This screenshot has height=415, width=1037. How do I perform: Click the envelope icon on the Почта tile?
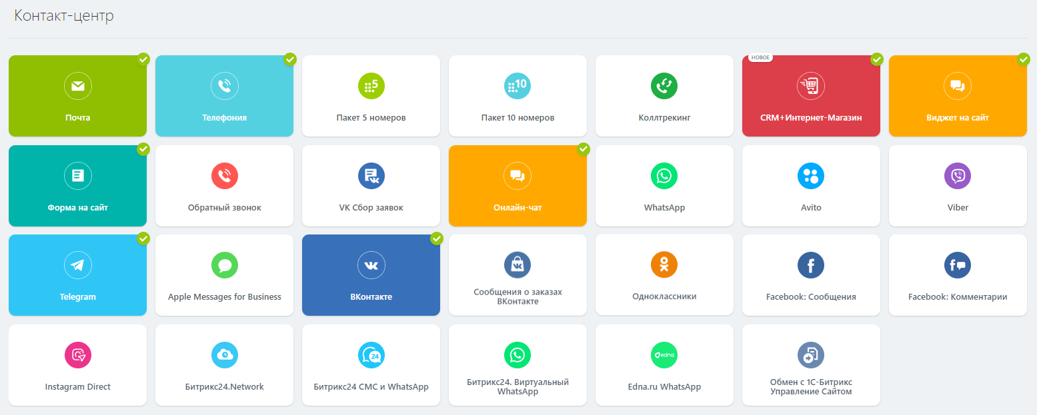pyautogui.click(x=77, y=86)
